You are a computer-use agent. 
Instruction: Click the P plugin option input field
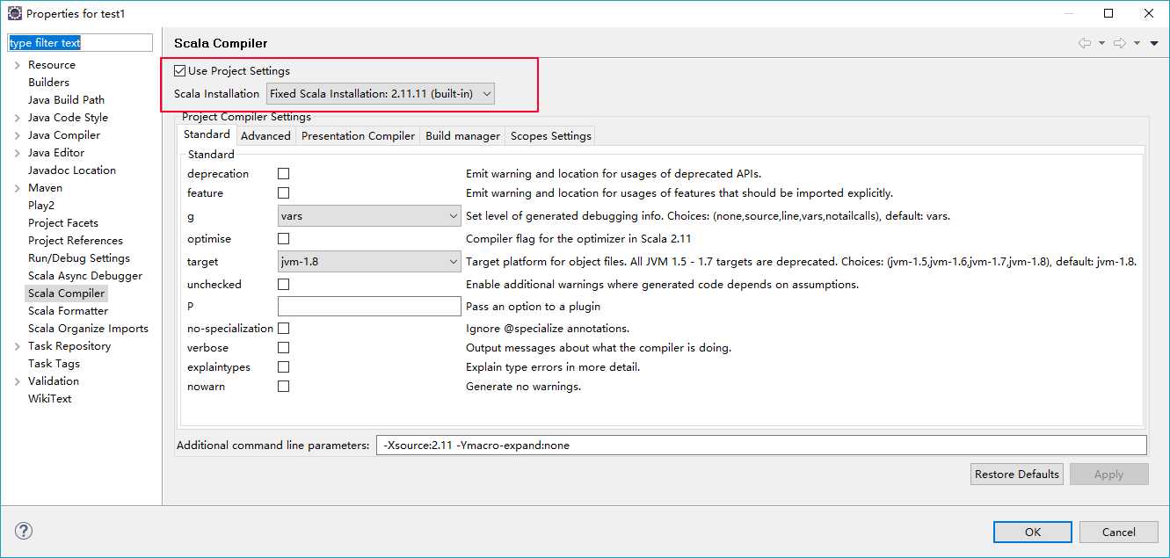pyautogui.click(x=369, y=307)
